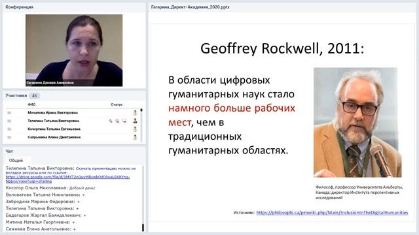Open the drive.google.com presentation link in chat
This screenshot has width=419, height=235.
point(68,179)
